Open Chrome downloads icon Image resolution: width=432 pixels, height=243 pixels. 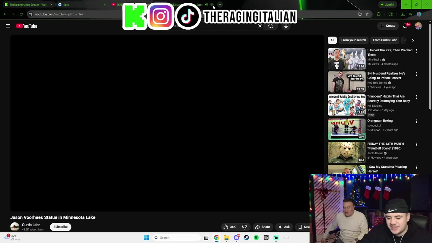click(x=403, y=14)
